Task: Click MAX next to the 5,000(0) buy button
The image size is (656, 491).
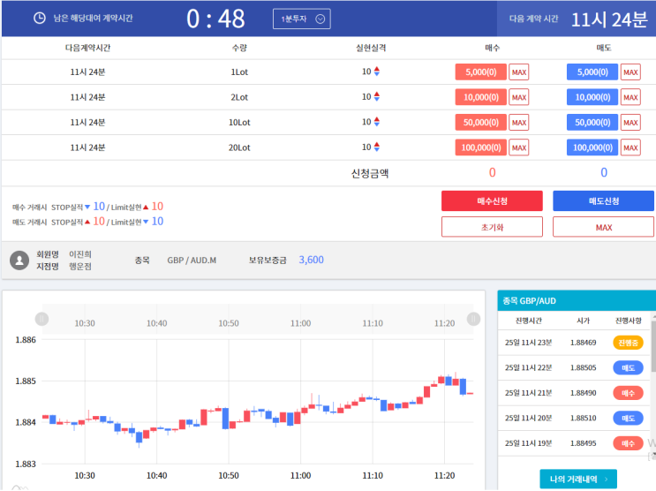Action: 519,72
